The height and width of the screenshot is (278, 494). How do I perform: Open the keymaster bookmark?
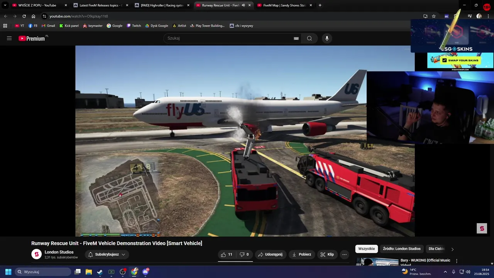click(93, 25)
